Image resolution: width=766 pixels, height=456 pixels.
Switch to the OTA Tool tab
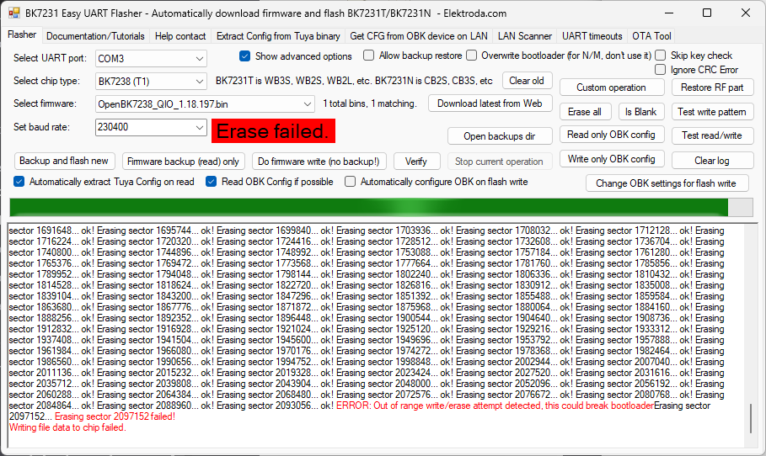point(651,36)
